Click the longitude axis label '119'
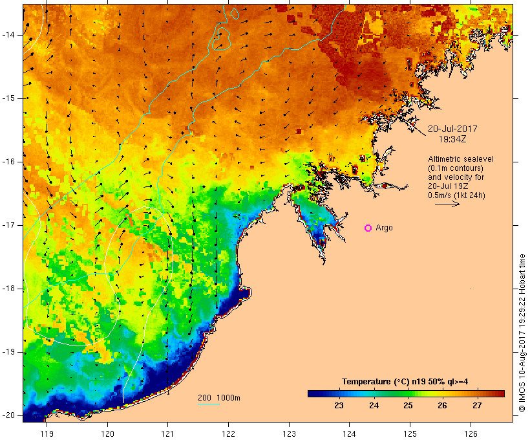 47,434
